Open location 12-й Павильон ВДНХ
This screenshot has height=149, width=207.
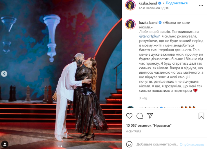coord(154,8)
